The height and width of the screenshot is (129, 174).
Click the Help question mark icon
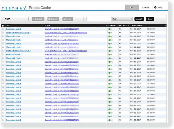click(x=155, y=7)
